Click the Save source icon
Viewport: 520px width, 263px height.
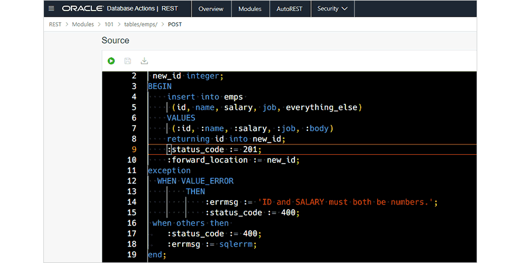tap(128, 61)
